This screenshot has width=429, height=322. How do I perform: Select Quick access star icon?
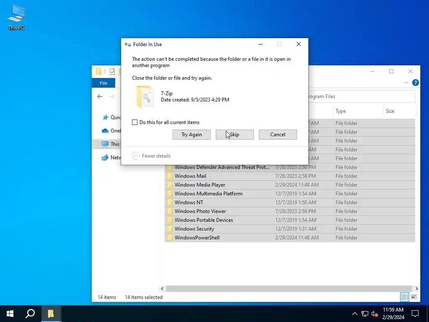(105, 117)
